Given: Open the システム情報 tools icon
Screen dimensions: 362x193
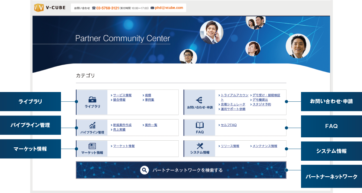Looking at the screenshot, I should coord(200,146).
